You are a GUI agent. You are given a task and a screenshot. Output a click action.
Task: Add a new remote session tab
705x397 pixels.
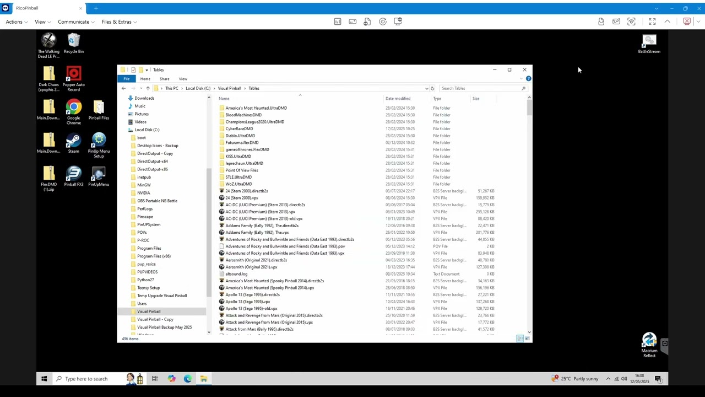coord(96,8)
